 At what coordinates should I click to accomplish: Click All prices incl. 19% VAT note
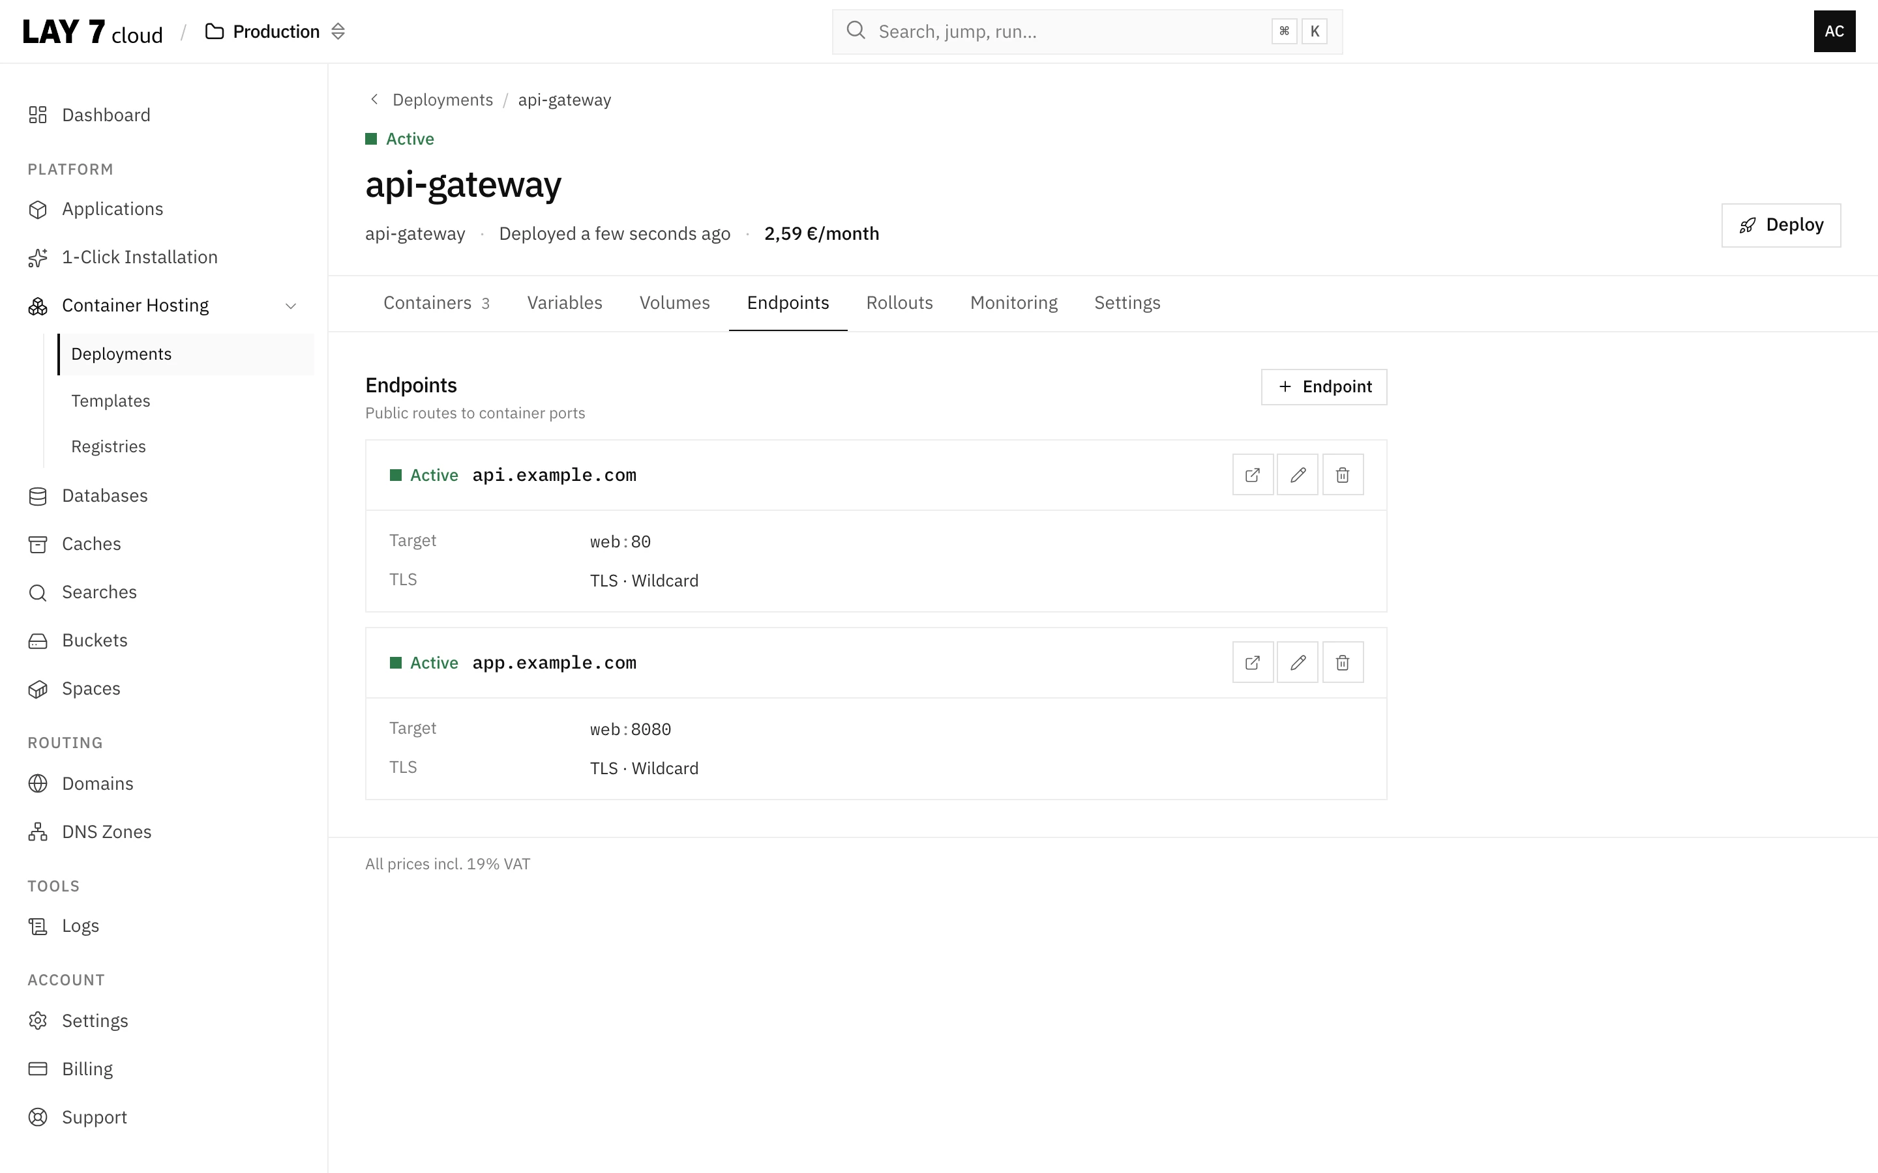tap(448, 864)
